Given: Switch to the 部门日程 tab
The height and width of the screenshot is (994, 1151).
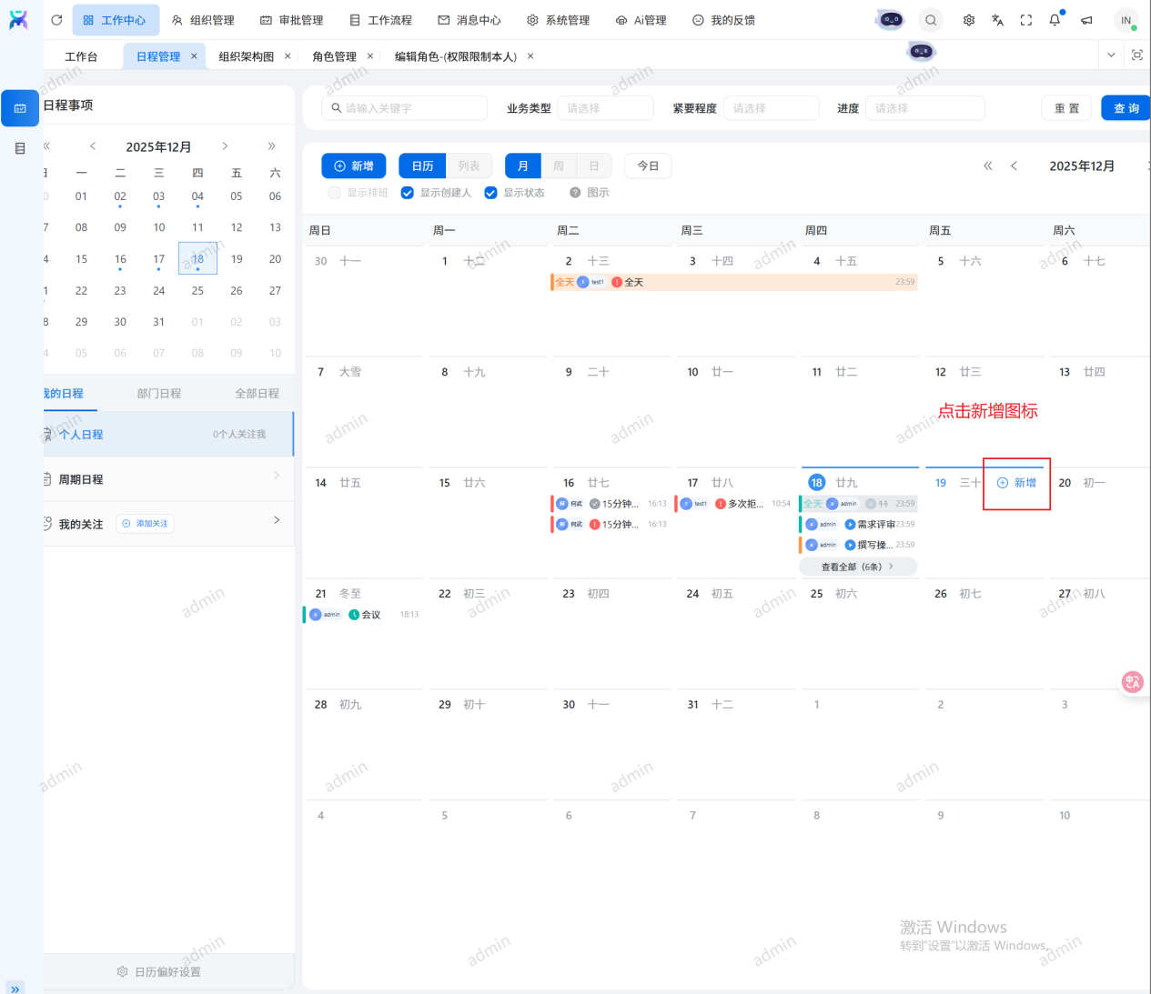Looking at the screenshot, I should coord(159,394).
